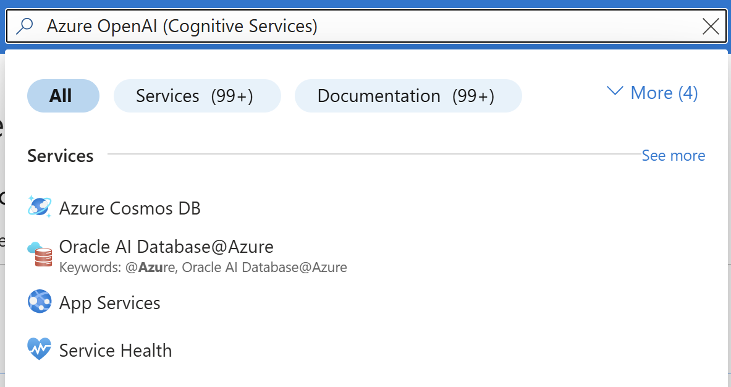Open the Service Health result
731x387 pixels.
pos(116,350)
